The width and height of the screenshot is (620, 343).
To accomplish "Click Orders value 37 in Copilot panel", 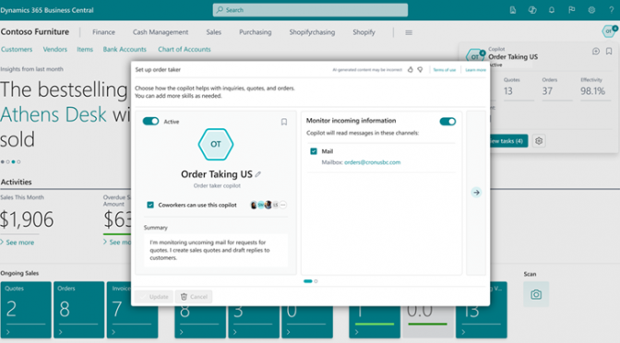I will click(547, 91).
